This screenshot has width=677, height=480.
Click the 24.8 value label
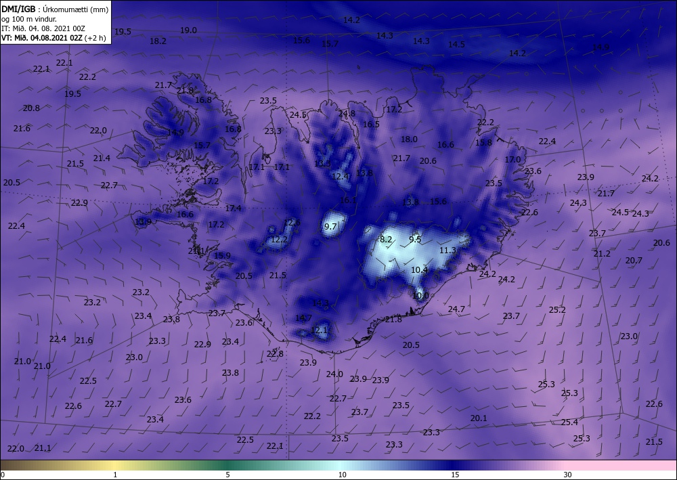347,114
